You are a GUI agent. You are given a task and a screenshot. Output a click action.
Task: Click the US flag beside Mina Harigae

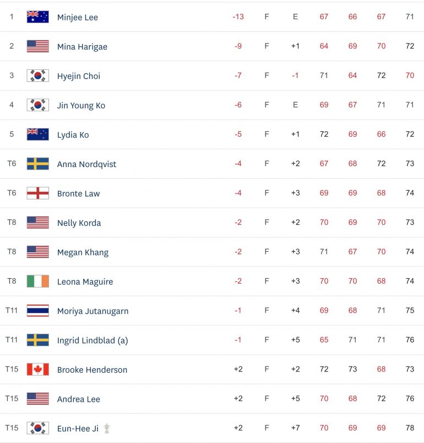coord(37,46)
